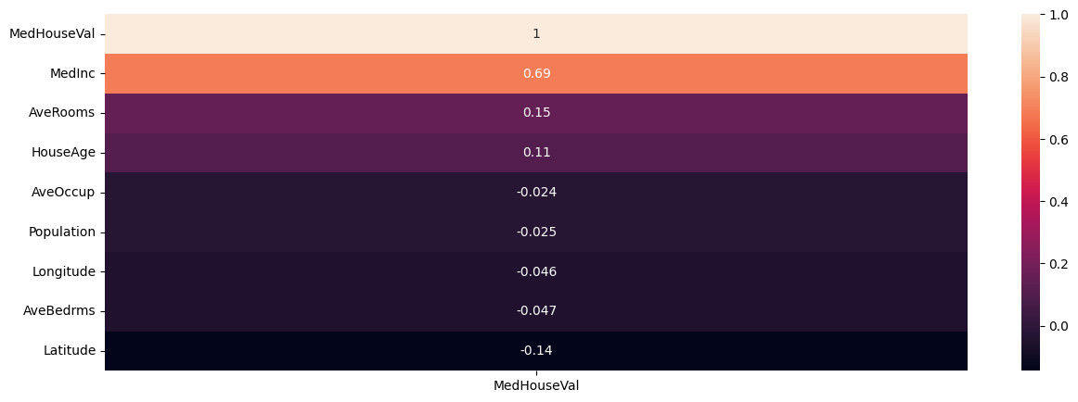Select the cell annotated -0.047
This screenshot has width=1078, height=402.
point(536,311)
